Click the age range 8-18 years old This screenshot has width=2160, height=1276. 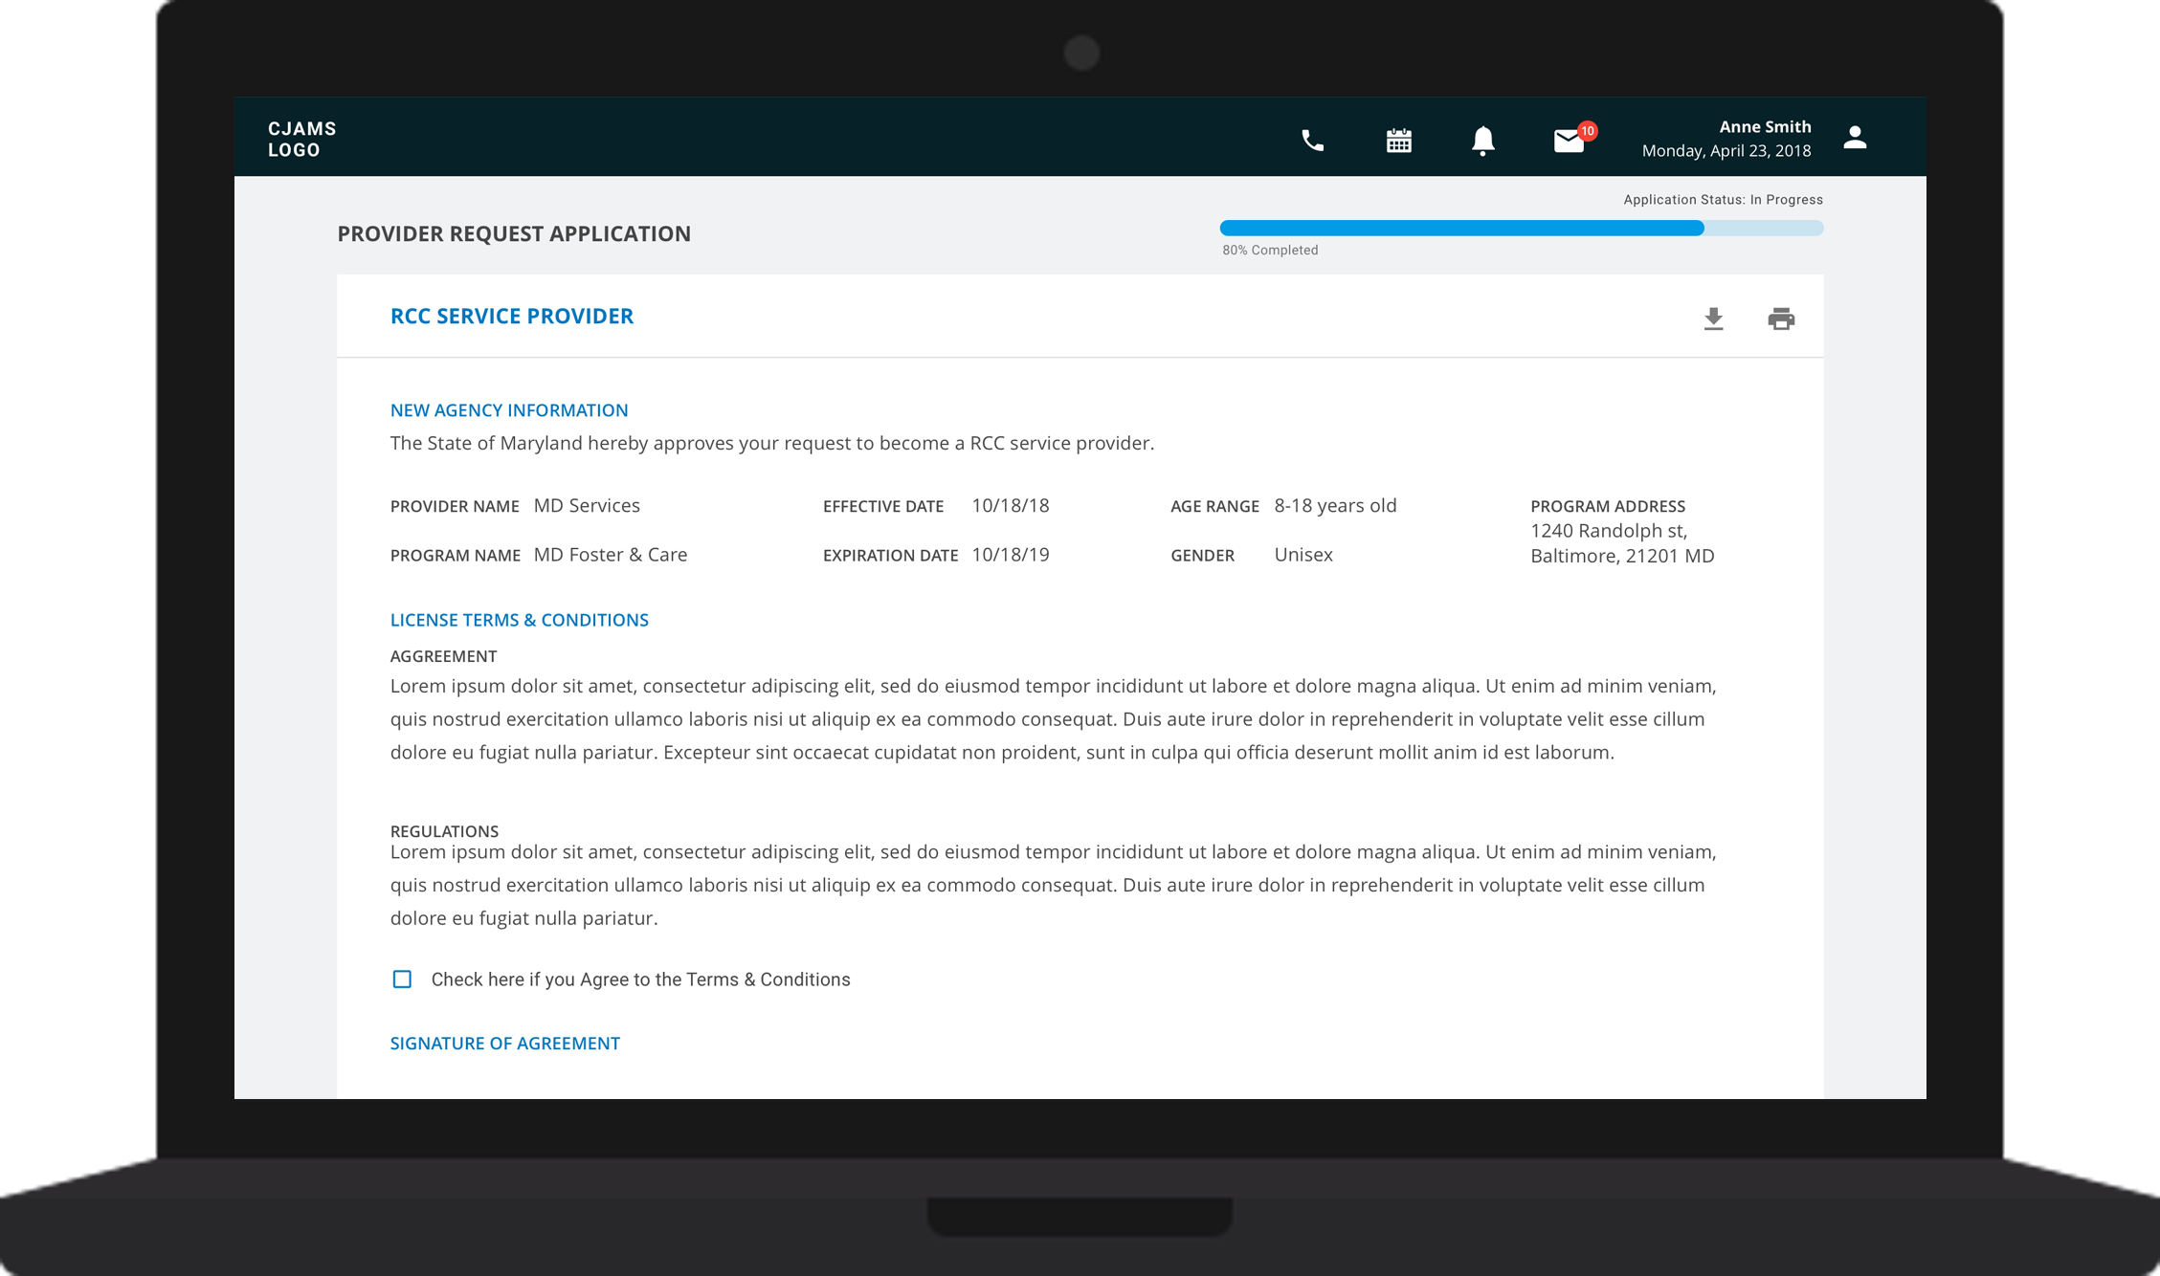pos(1335,505)
